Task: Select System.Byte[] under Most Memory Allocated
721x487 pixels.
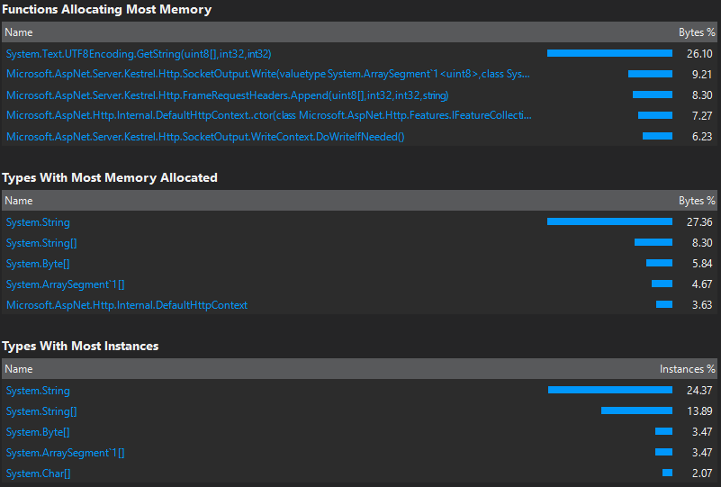Action: (38, 264)
